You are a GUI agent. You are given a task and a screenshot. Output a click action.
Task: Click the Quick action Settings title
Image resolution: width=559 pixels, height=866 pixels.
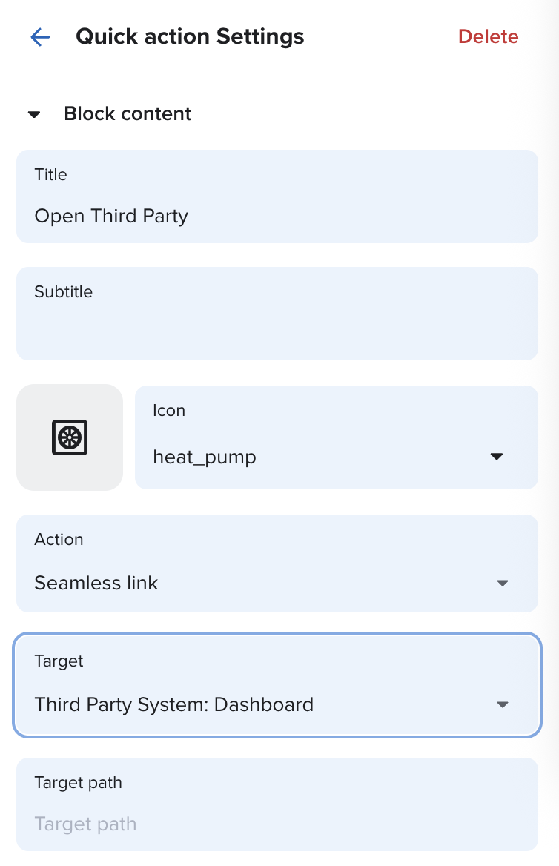point(190,36)
